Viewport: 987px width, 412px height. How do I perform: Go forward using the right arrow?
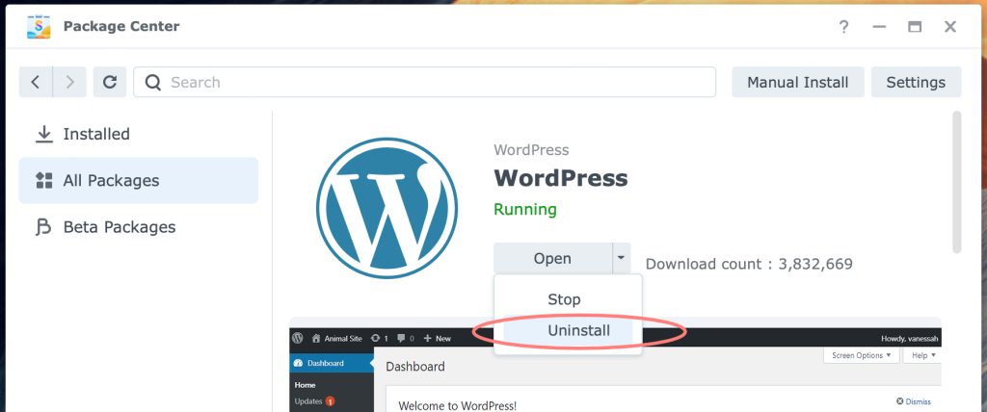click(69, 83)
